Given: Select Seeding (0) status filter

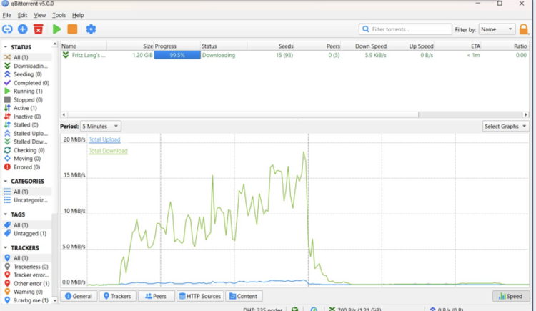Looking at the screenshot, I should (27, 74).
